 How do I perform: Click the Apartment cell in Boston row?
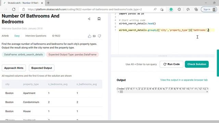point(29,93)
